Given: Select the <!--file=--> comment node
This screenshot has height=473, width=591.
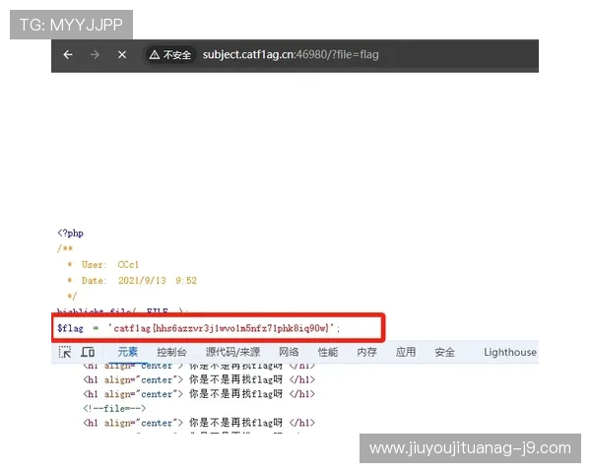Looking at the screenshot, I should click(x=114, y=408).
